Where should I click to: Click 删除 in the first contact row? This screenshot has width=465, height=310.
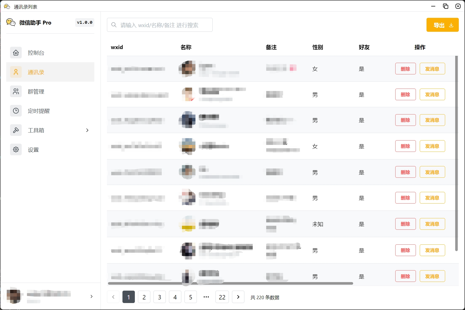pos(405,69)
